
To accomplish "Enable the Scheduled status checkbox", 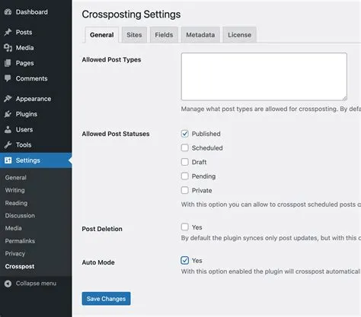I will 185,147.
